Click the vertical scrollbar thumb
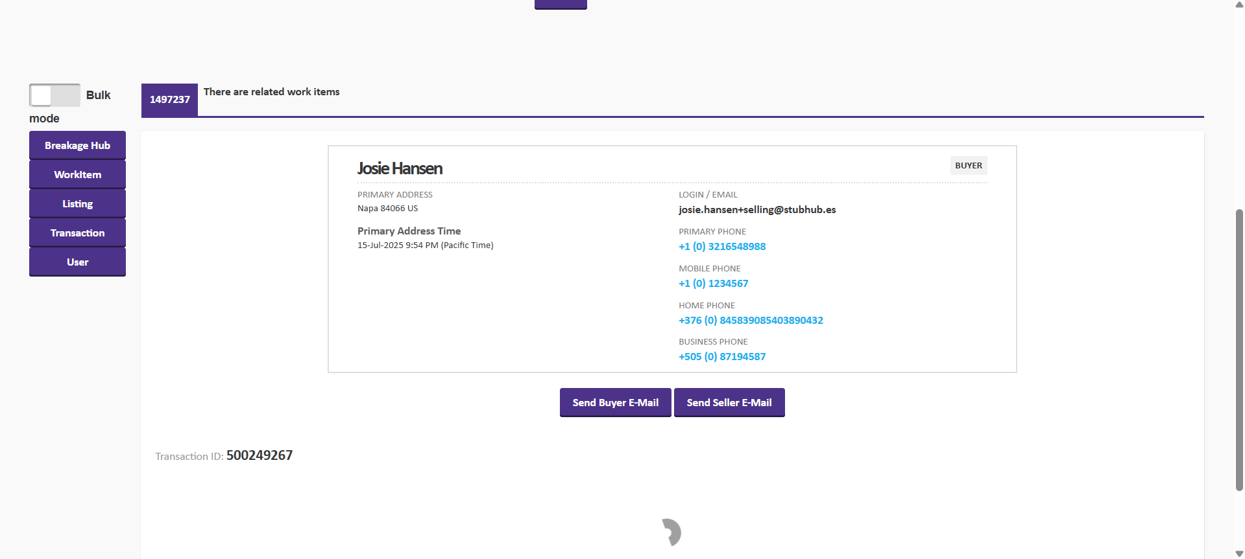This screenshot has width=1245, height=559. tap(1239, 350)
